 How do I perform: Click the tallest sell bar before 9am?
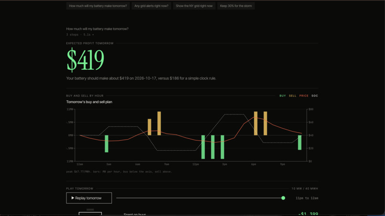click(x=159, y=123)
